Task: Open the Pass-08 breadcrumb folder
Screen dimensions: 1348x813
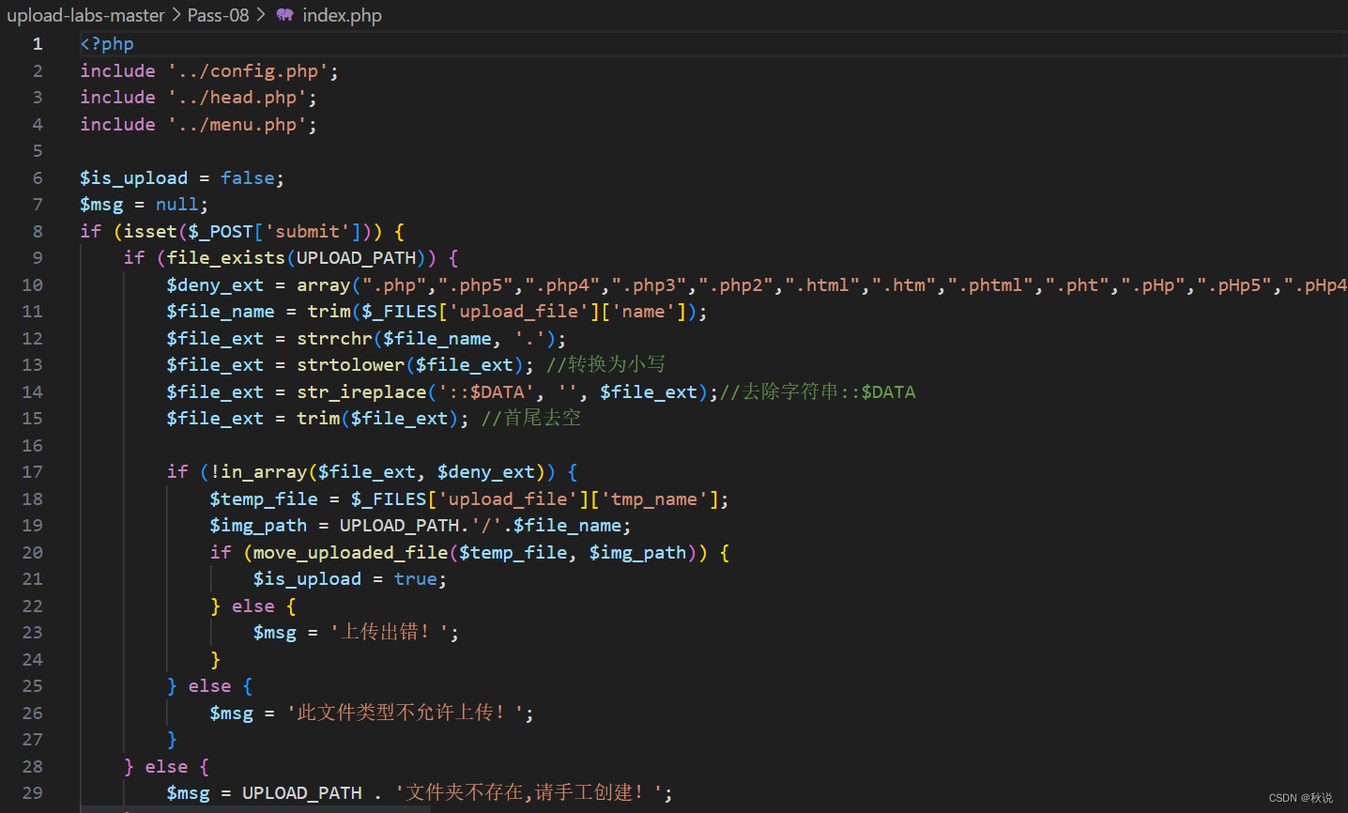Action: pos(218,15)
